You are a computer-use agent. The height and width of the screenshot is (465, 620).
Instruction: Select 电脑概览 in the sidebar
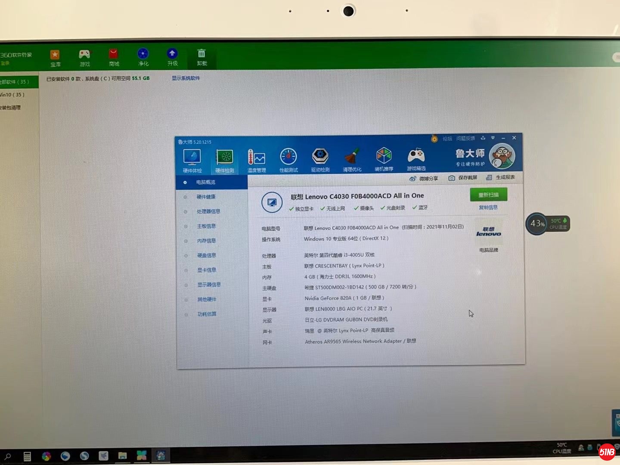(x=212, y=182)
